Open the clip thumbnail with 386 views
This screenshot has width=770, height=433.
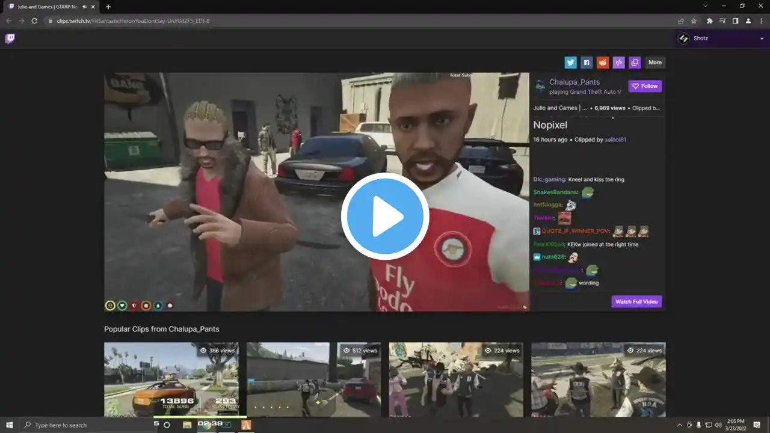pyautogui.click(x=171, y=379)
